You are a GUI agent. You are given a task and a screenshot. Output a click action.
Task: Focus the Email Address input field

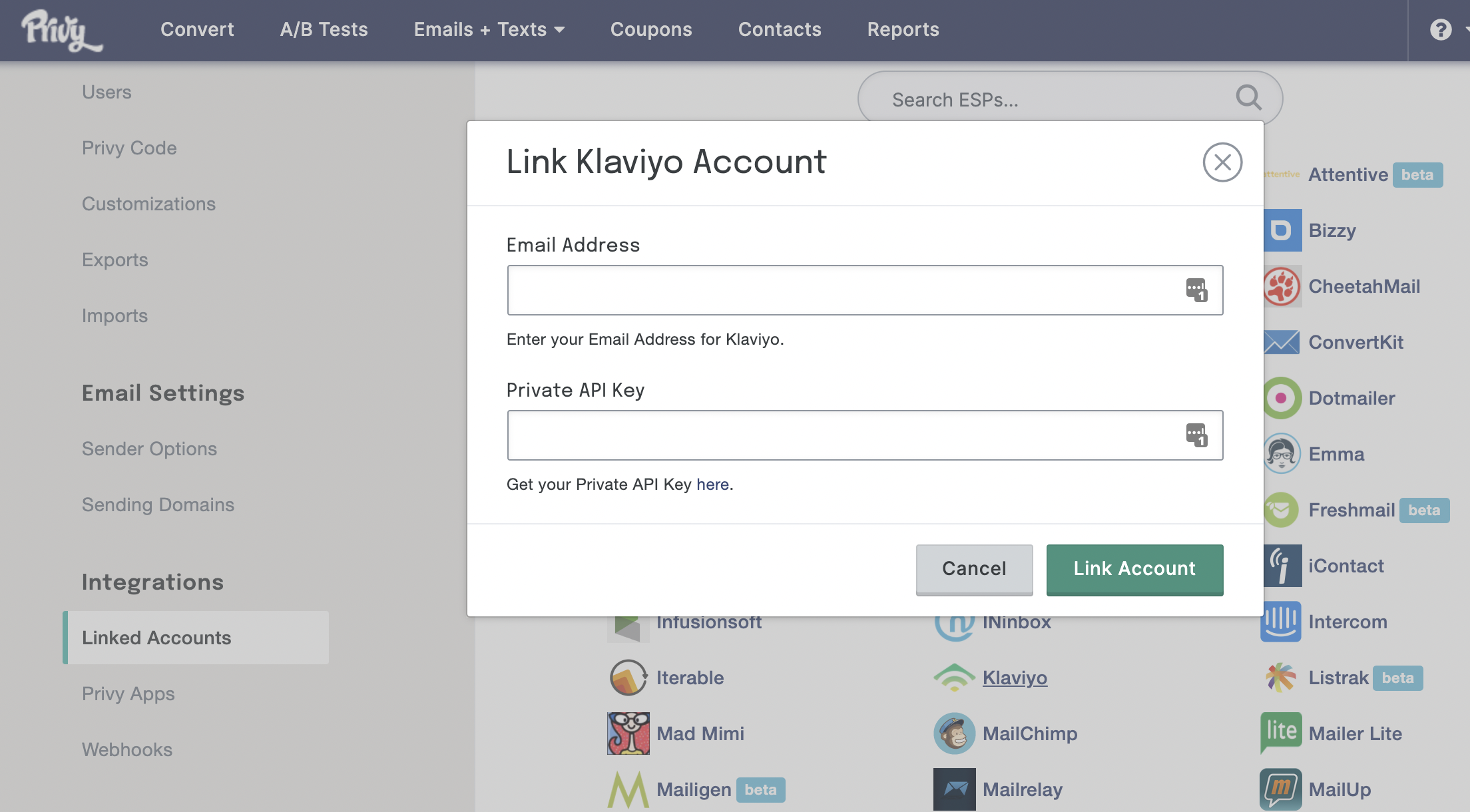865,290
